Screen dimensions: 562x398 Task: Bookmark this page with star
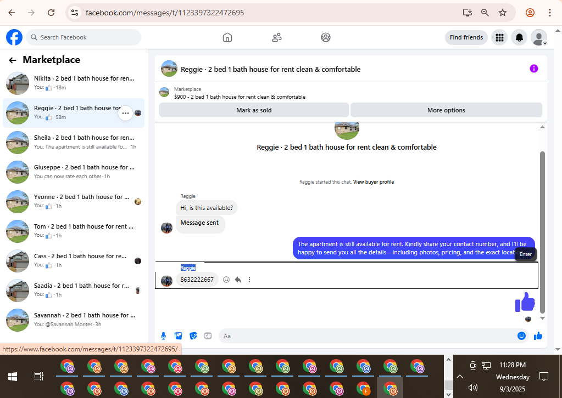click(503, 13)
